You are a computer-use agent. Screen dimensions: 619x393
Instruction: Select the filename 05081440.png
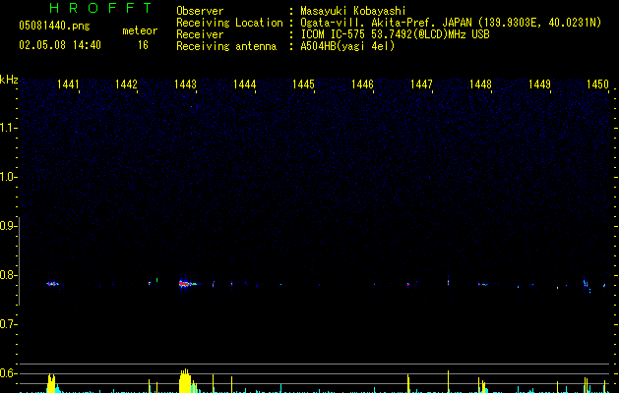click(x=54, y=26)
